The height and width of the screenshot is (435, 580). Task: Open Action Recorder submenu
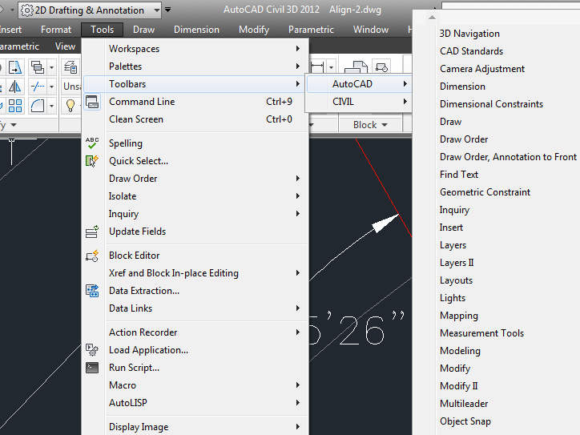196,332
